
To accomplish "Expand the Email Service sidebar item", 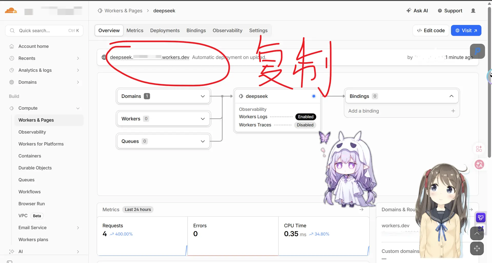I will click(x=78, y=228).
